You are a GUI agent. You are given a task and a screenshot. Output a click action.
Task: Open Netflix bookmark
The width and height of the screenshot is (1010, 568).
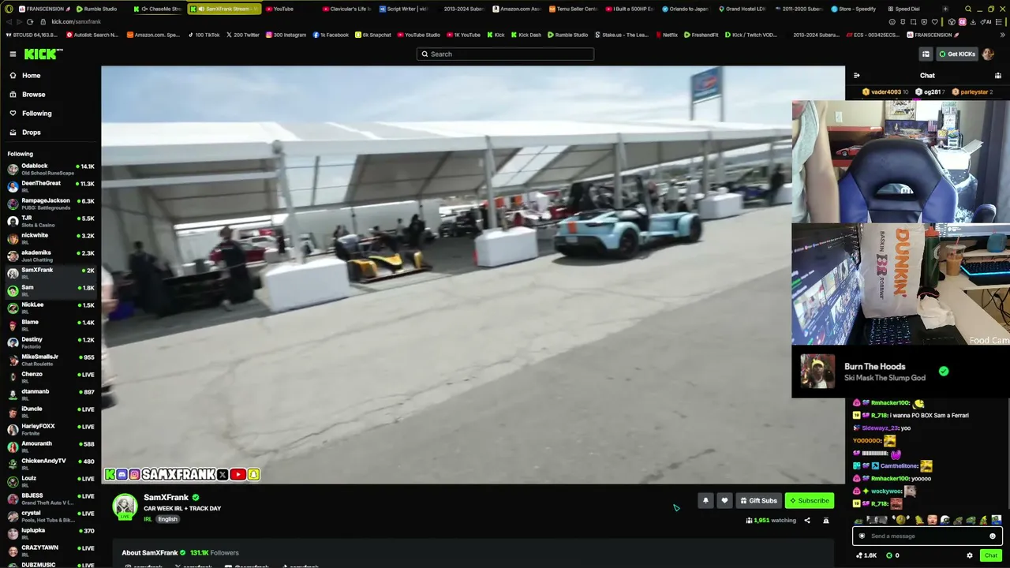pyautogui.click(x=666, y=35)
